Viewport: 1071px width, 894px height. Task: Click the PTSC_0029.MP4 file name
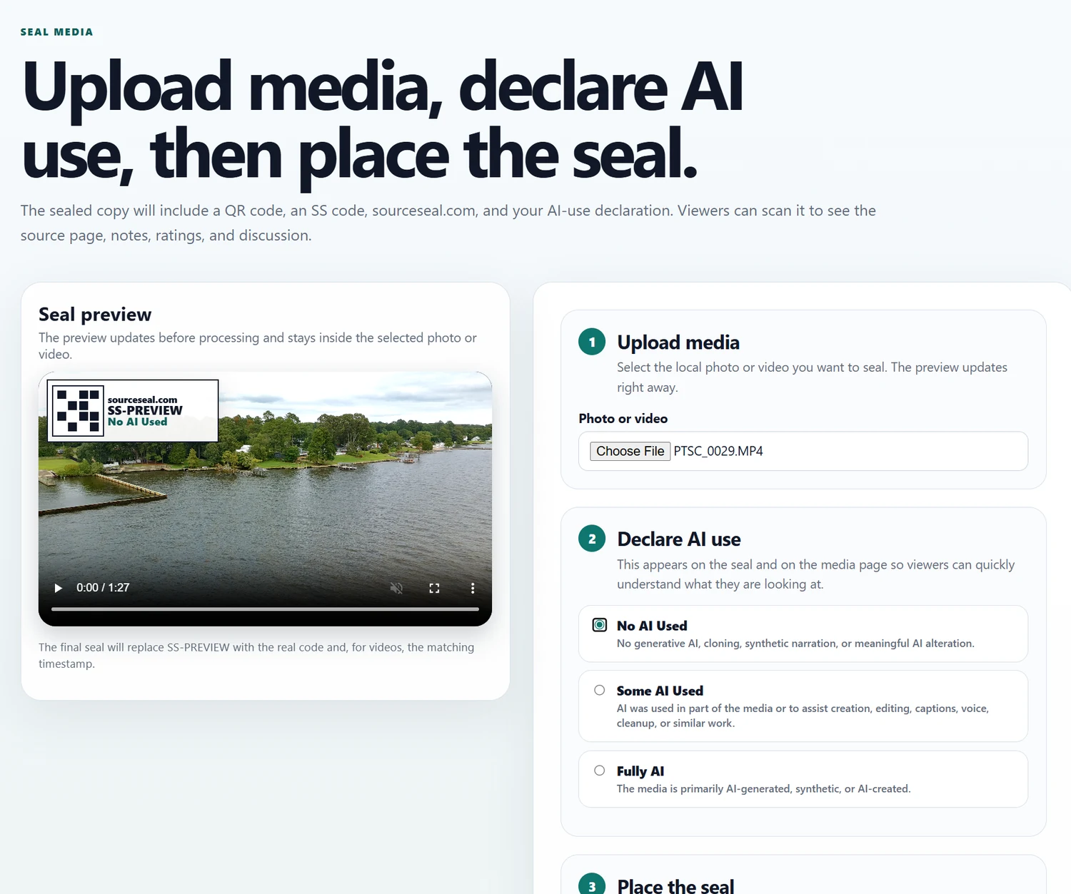click(718, 451)
